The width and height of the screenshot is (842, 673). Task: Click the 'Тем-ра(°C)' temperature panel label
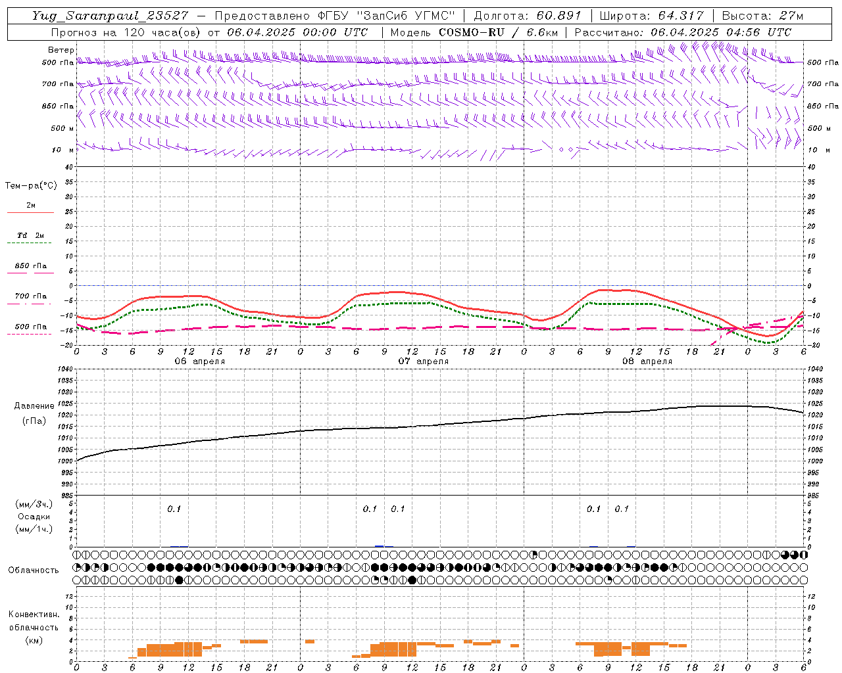[31, 186]
